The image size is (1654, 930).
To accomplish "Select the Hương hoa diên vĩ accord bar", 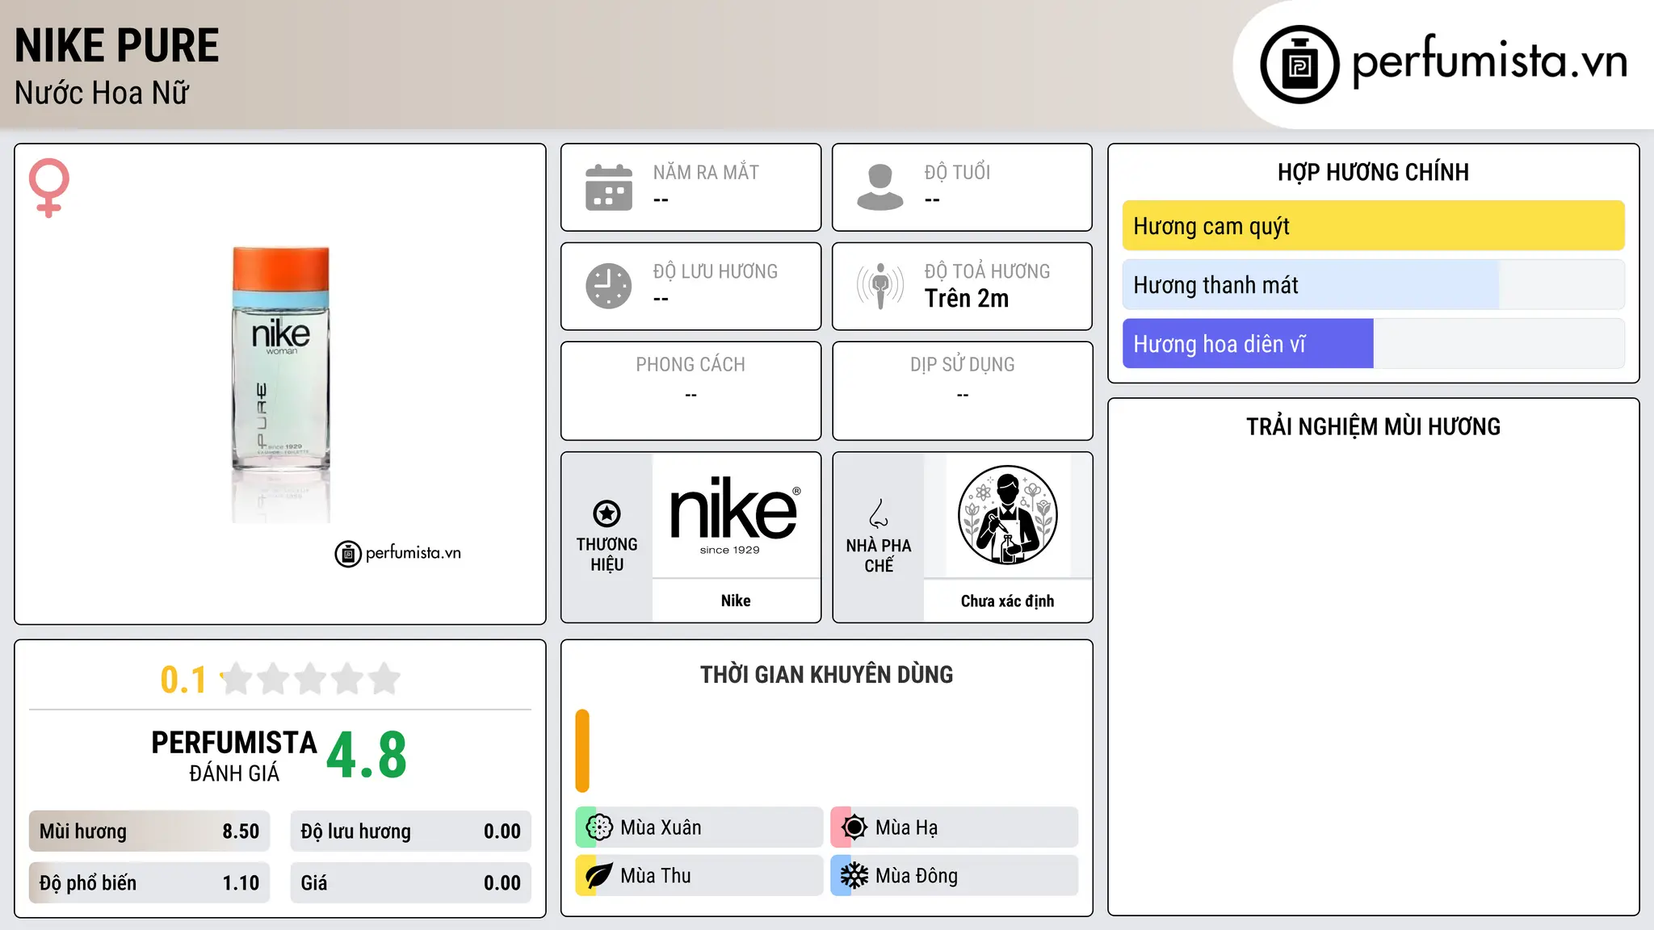I will [x=1373, y=344].
